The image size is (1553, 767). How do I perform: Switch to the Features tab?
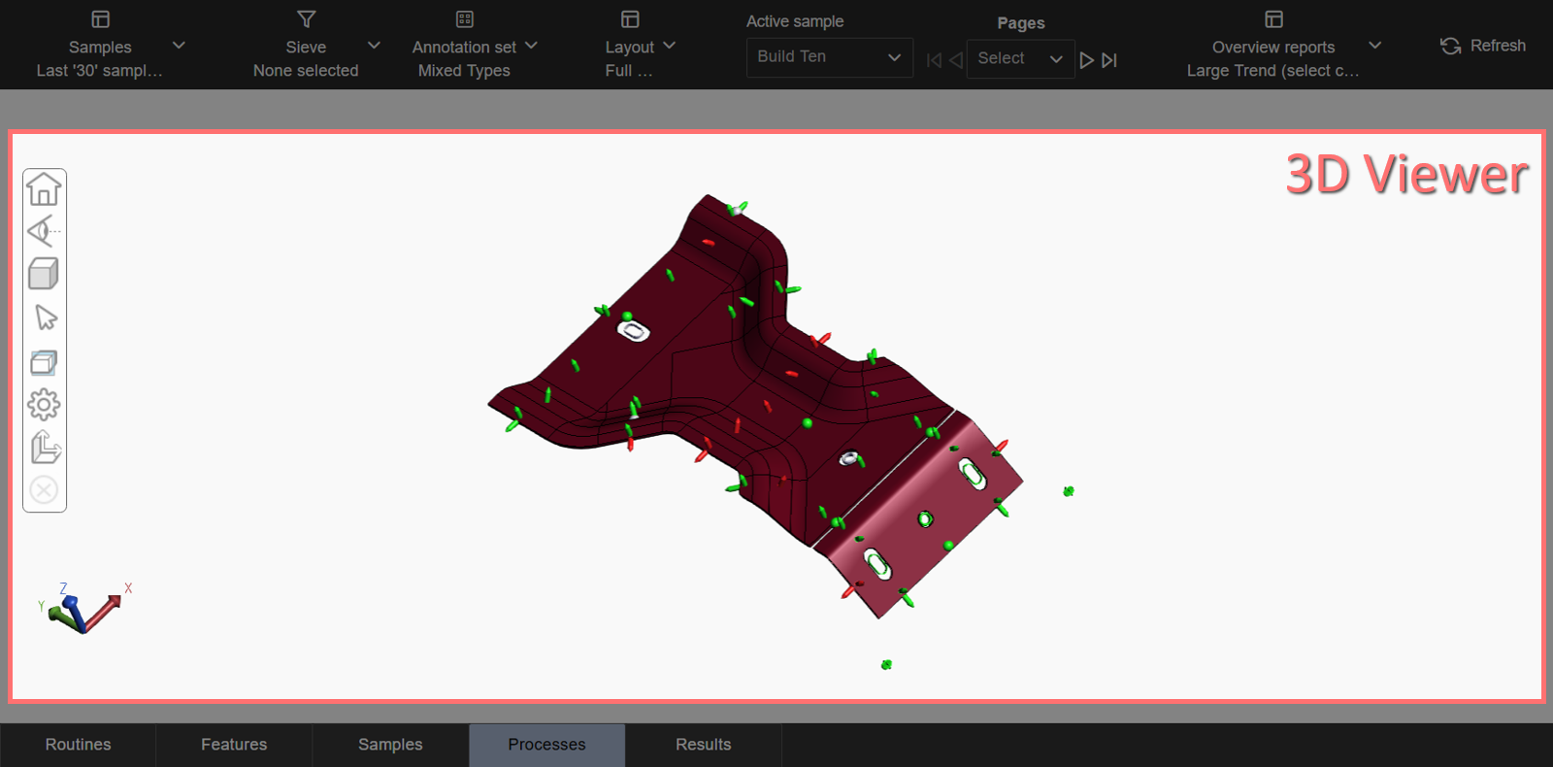coord(234,745)
